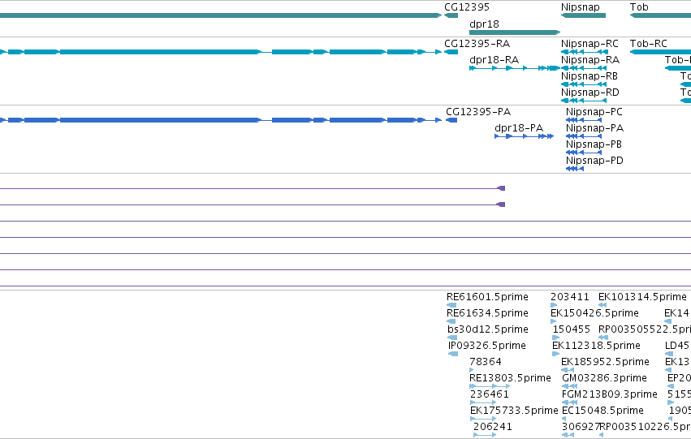Image resolution: width=691 pixels, height=439 pixels.
Task: Click the dpr18-PA coding exon glyph
Action: [x=525, y=136]
